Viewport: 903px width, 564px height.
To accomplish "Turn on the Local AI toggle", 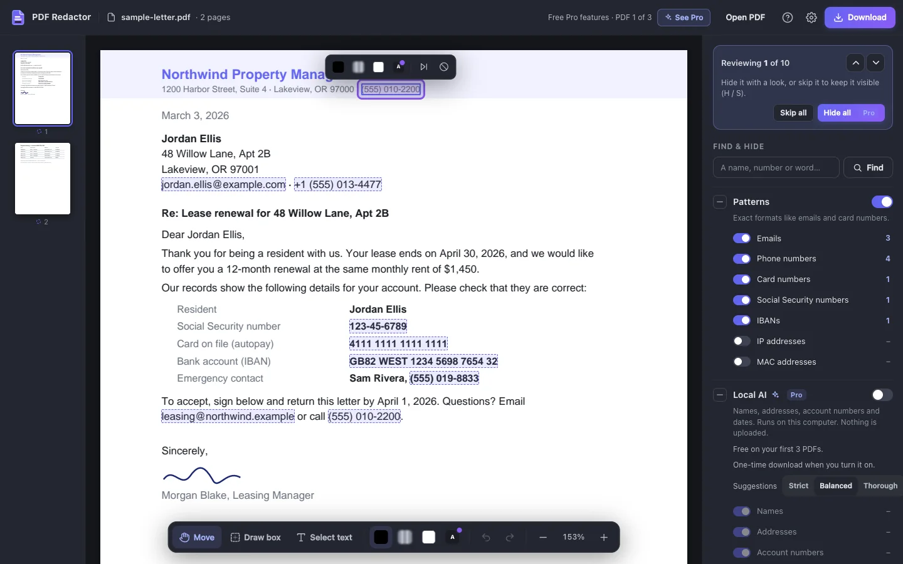I will 882,395.
